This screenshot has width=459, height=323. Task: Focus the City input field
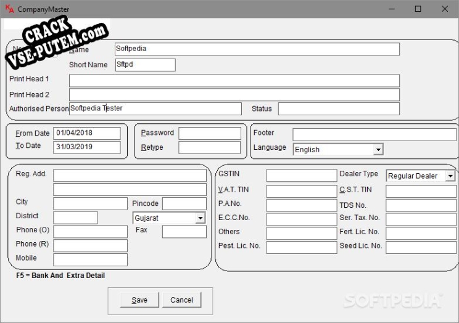pyautogui.click(x=91, y=203)
